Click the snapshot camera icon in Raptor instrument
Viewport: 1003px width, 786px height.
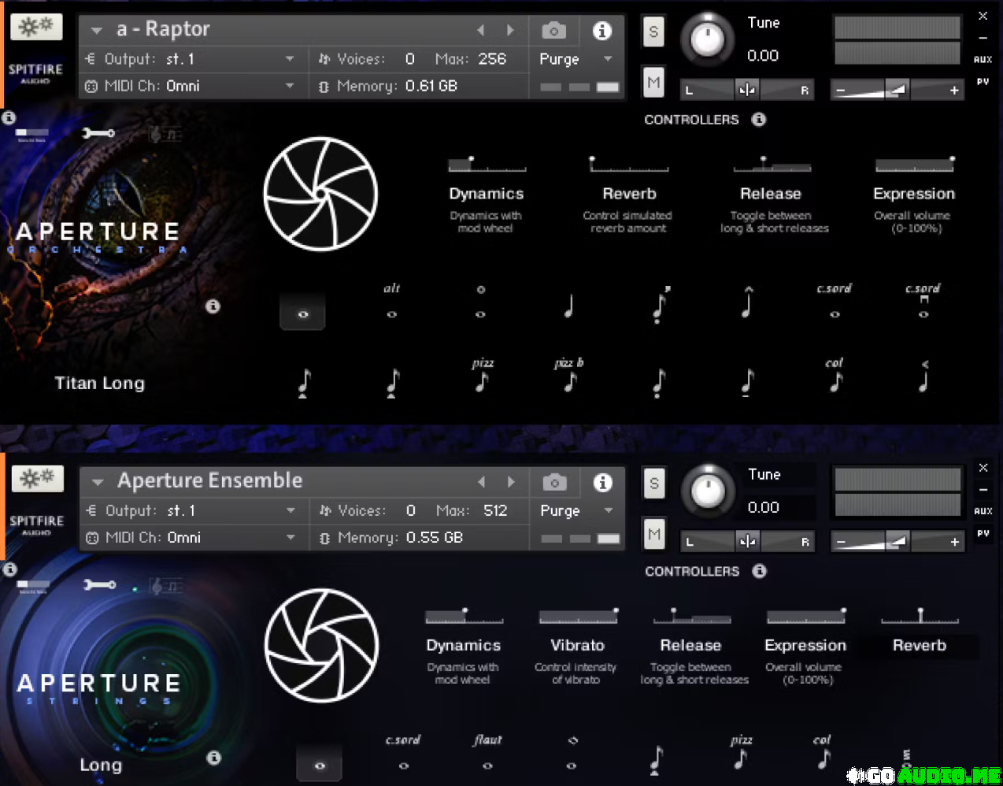(x=553, y=31)
